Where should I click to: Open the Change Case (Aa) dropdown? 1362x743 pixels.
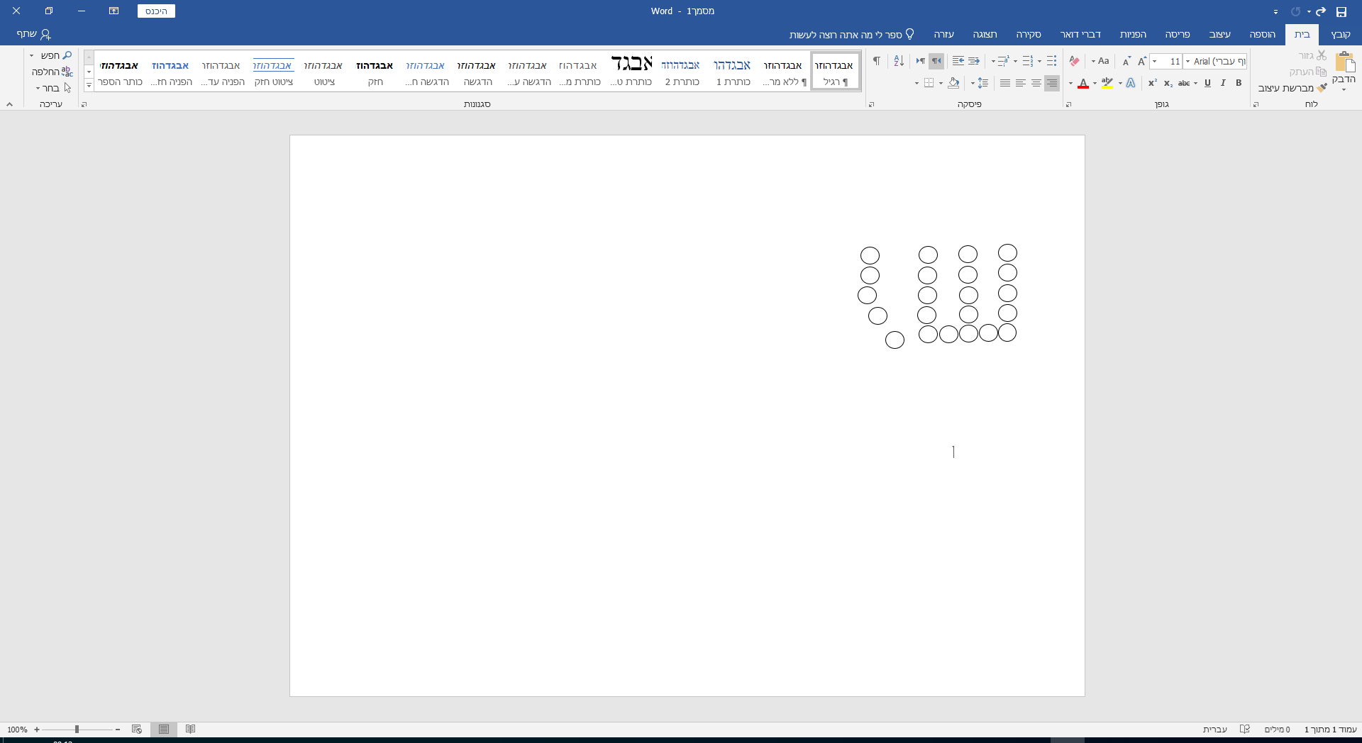[x=1100, y=61]
